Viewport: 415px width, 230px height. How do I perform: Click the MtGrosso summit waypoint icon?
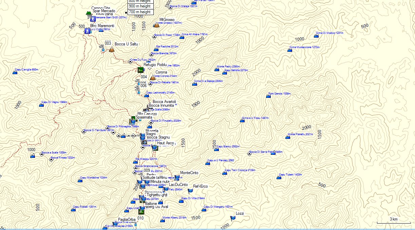156,25
